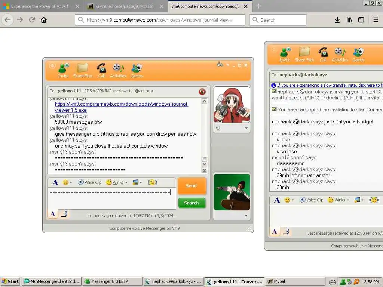Open my display picture options dropdown
Image resolution: width=383 pixels, height=287 pixels.
click(x=246, y=216)
